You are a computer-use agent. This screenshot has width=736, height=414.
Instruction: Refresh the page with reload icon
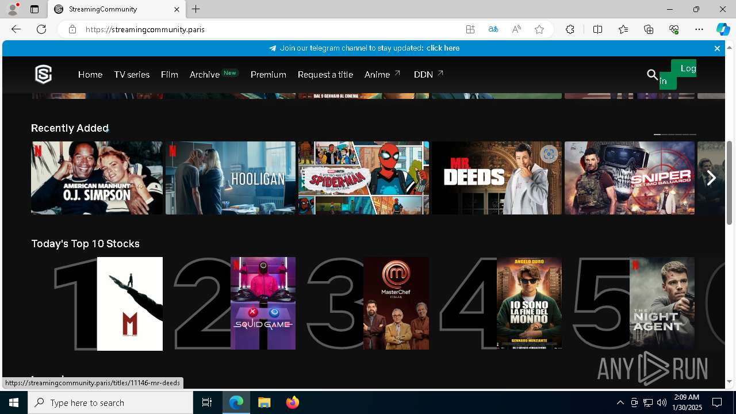(x=41, y=29)
